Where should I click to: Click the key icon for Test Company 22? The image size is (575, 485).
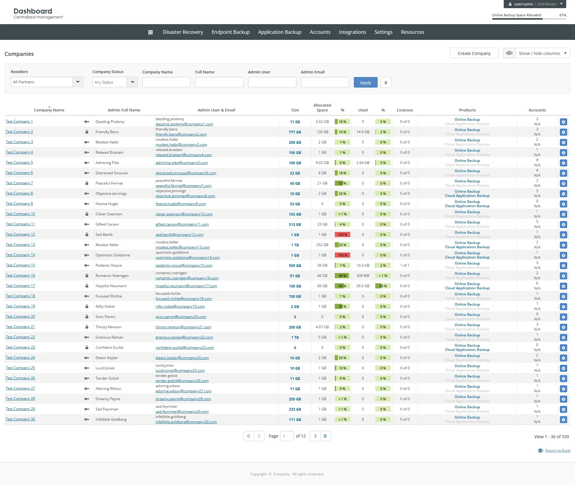(87, 337)
